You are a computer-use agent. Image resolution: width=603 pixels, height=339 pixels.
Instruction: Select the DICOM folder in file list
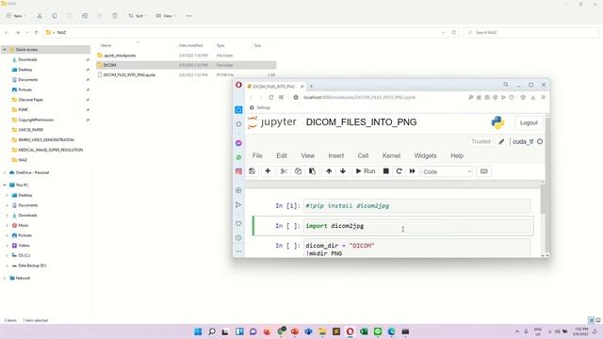(x=187, y=65)
